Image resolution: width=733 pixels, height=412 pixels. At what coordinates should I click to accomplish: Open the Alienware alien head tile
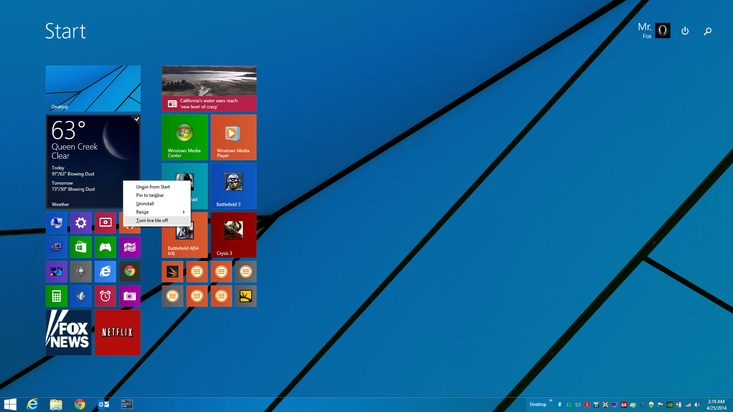coord(81,272)
